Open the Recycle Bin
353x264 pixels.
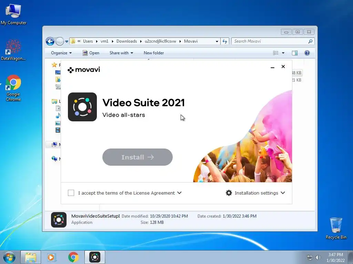(x=336, y=228)
